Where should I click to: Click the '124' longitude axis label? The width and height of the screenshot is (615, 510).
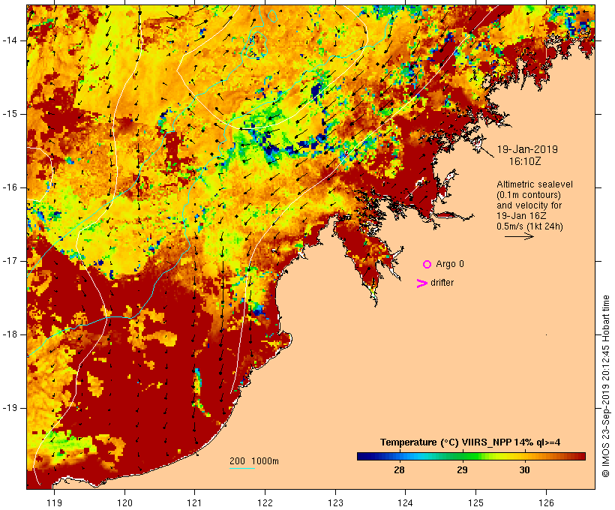(x=406, y=502)
